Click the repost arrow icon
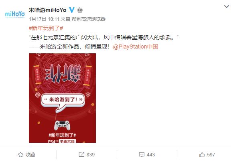This screenshot has width=231, height=162. pyautogui.click(x=81, y=155)
